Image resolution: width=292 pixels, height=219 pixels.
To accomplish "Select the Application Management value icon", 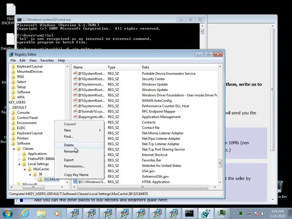I will [75, 117].
